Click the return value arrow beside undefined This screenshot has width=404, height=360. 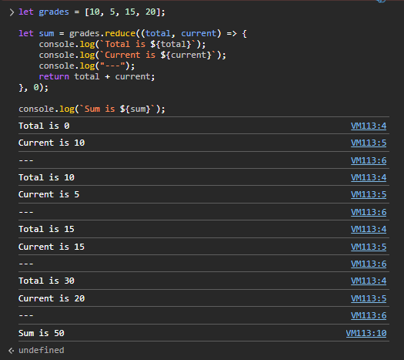coord(12,351)
